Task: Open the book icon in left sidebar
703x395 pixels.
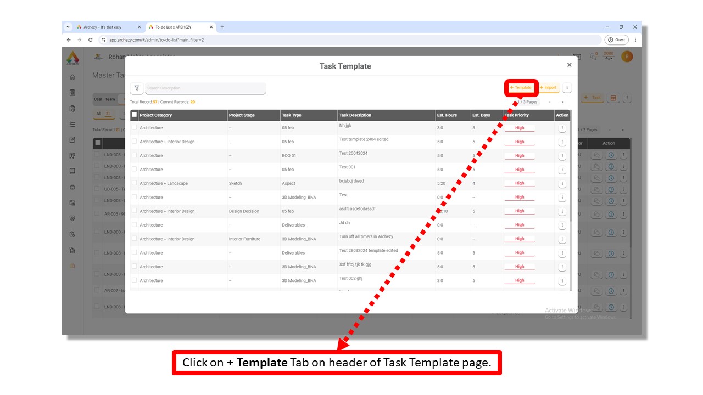Action: pyautogui.click(x=72, y=171)
